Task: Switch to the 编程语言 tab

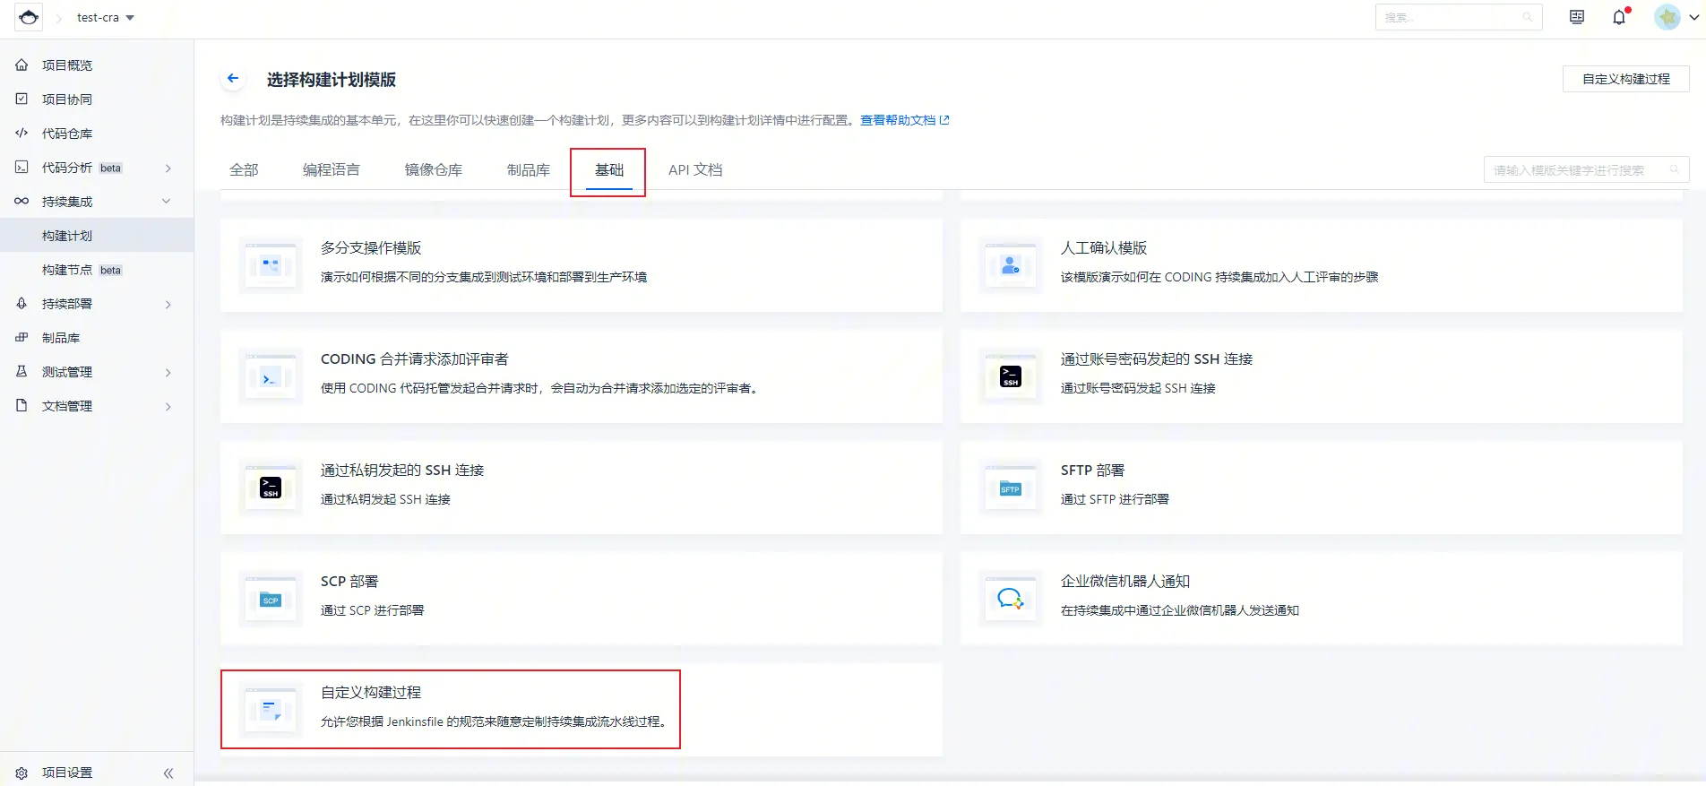Action: [x=331, y=170]
